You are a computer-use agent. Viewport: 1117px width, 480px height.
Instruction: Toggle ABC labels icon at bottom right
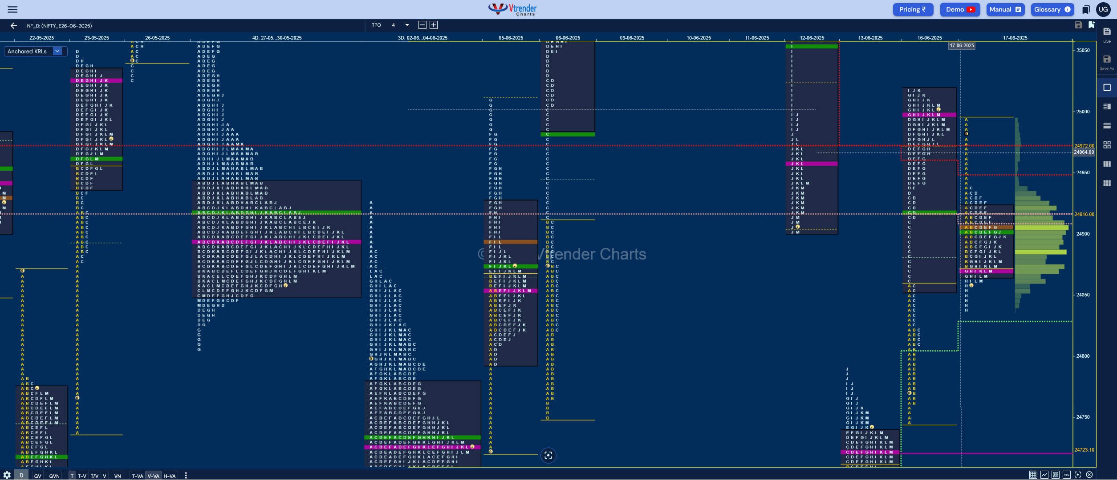pyautogui.click(x=1067, y=475)
